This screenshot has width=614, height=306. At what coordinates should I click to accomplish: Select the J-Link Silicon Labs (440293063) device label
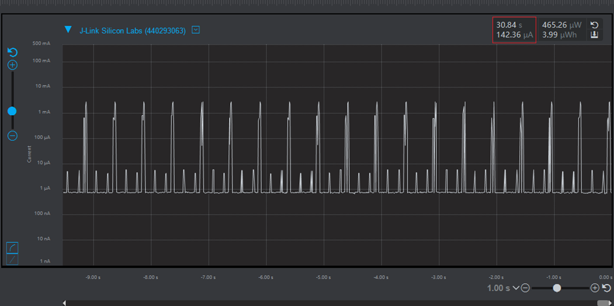pos(133,31)
